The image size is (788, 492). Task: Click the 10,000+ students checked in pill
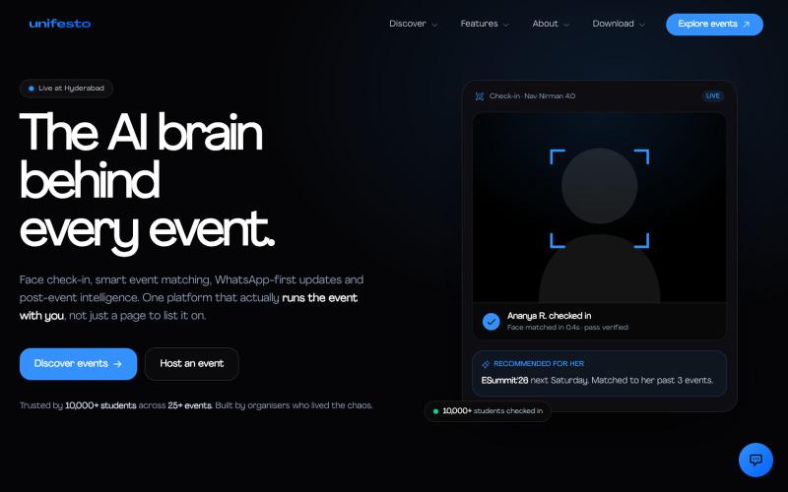point(488,411)
